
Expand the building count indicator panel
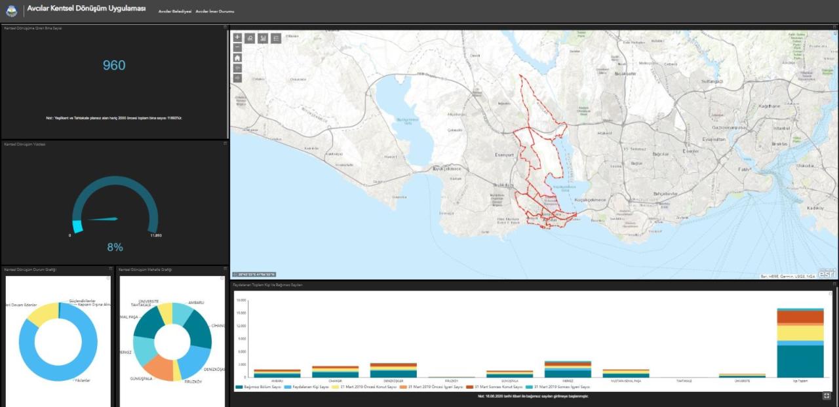(x=225, y=28)
